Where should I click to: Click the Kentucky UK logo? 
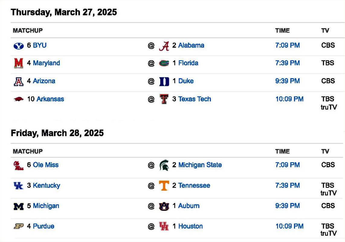tap(18, 185)
